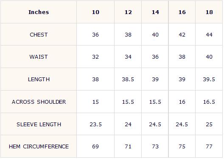The width and height of the screenshot is (224, 159).
Task: Select the size 18 column header
Action: (209, 12)
